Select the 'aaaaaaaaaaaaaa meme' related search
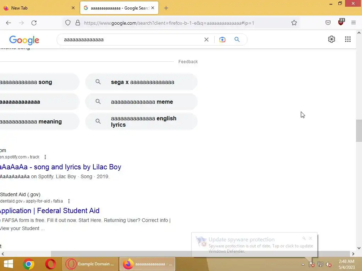This screenshot has height=271, width=362. click(141, 102)
